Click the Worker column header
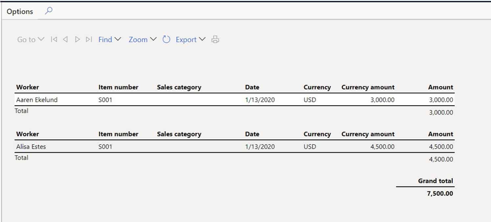This screenshot has height=222, width=491. [x=27, y=87]
